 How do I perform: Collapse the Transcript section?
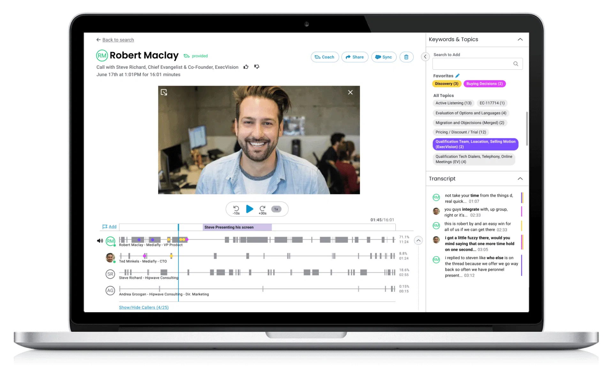(520, 179)
